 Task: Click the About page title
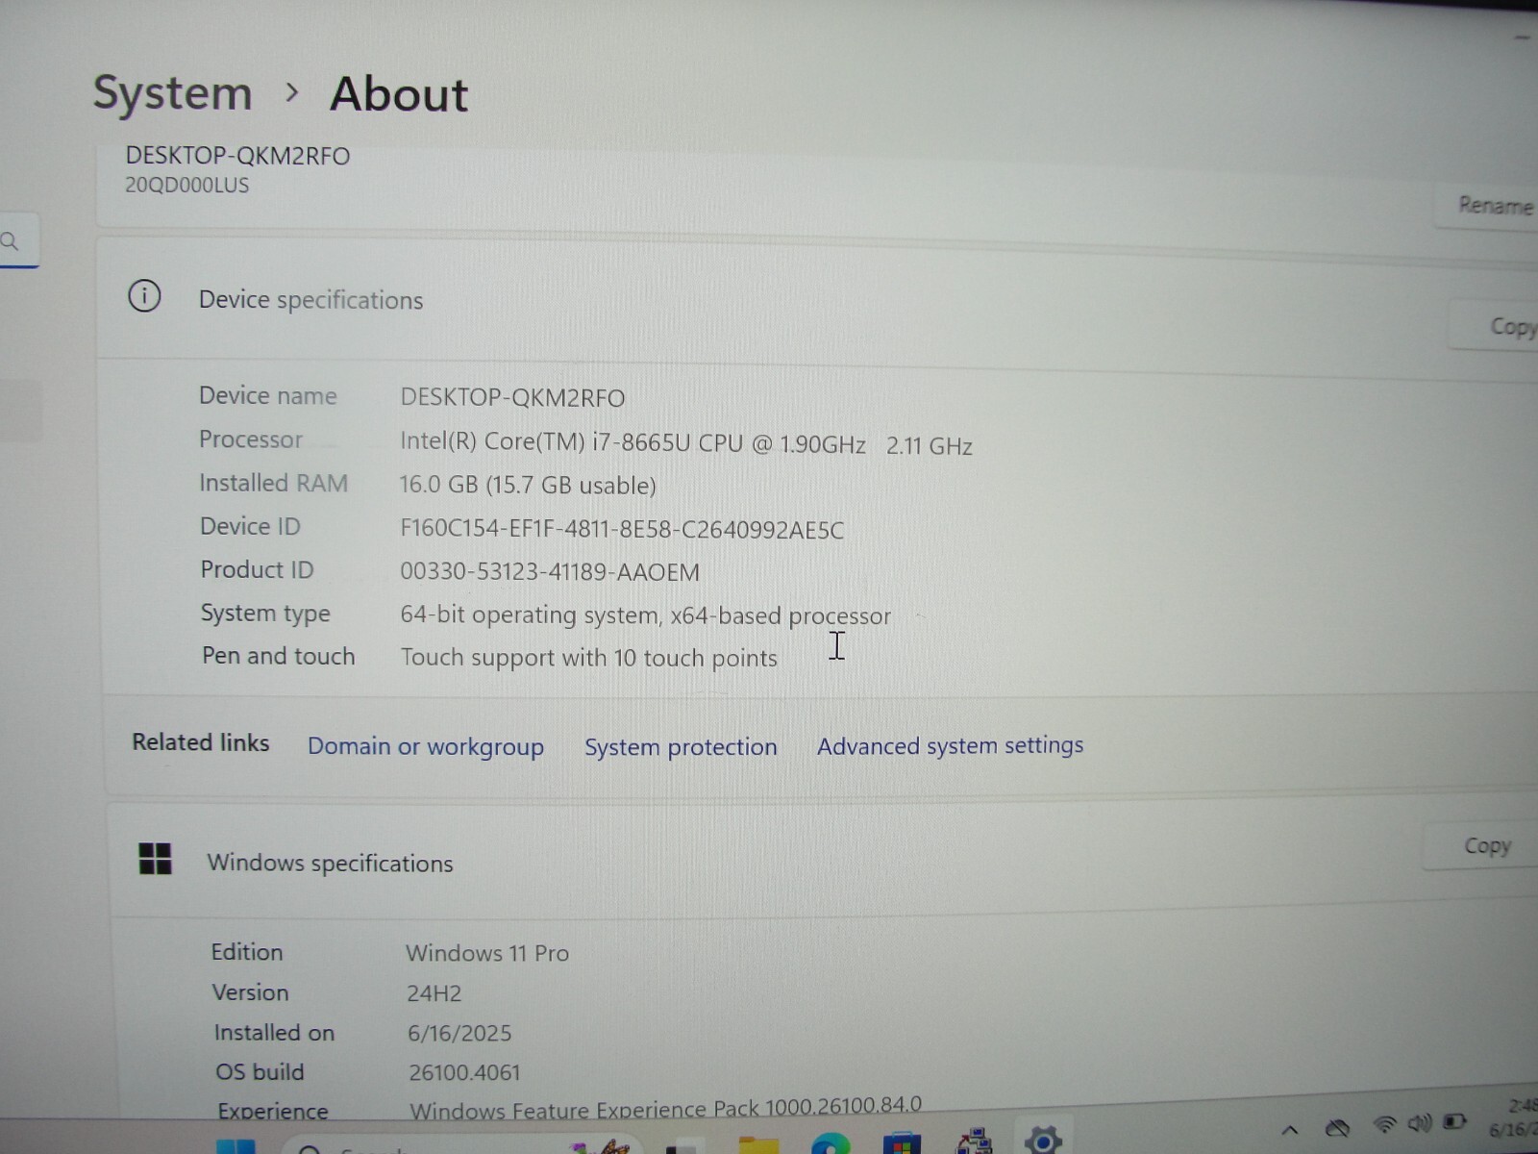pos(399,94)
